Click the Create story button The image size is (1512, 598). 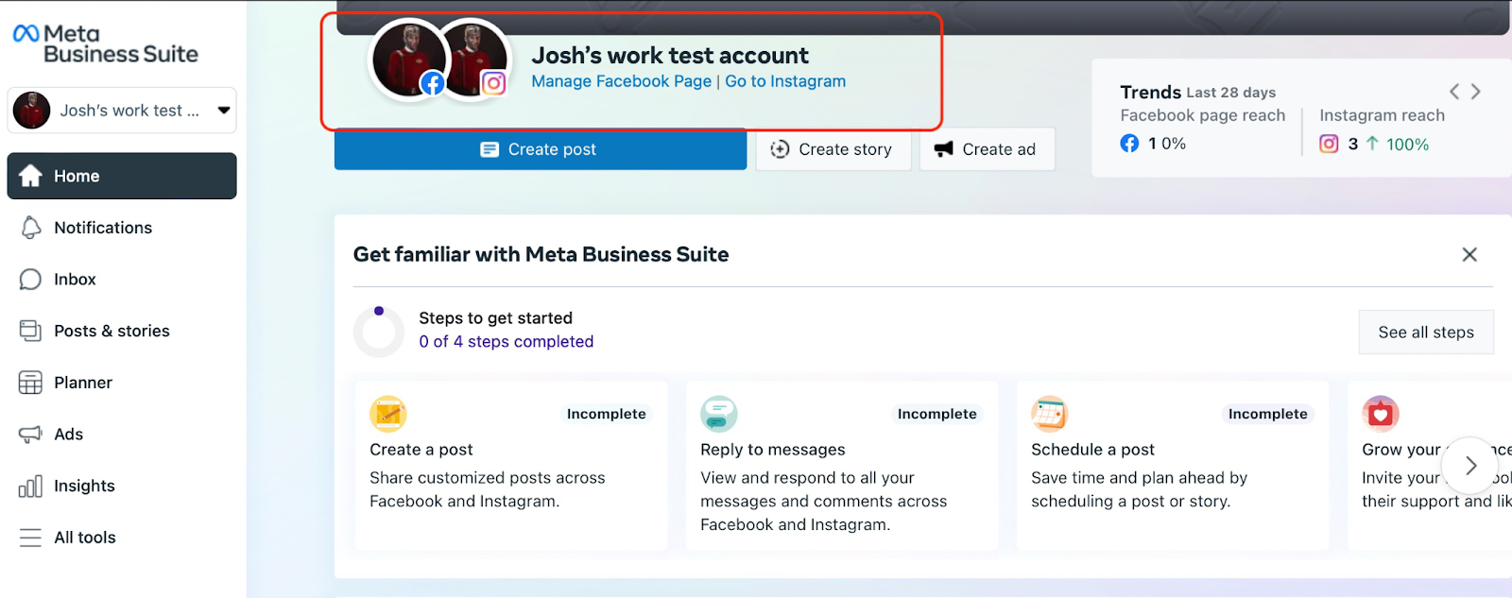(x=833, y=149)
